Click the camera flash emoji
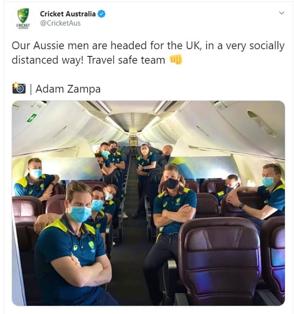The width and height of the screenshot is (294, 314). click(x=19, y=88)
